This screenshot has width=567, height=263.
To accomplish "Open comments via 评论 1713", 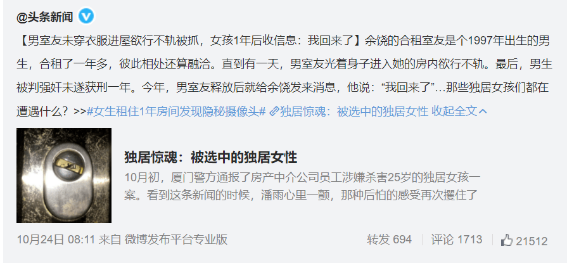I will pos(456,240).
